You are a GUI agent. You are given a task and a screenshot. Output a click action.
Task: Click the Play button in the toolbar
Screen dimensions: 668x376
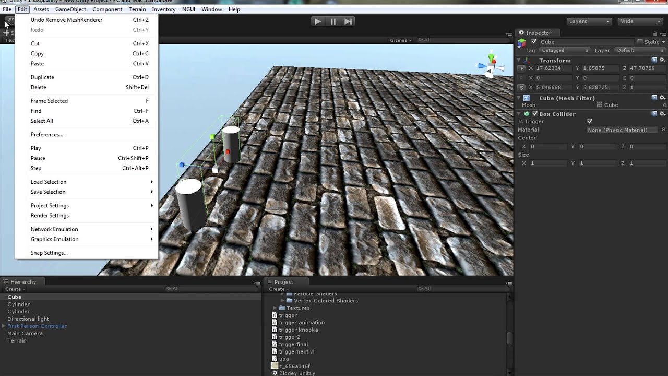pos(317,21)
